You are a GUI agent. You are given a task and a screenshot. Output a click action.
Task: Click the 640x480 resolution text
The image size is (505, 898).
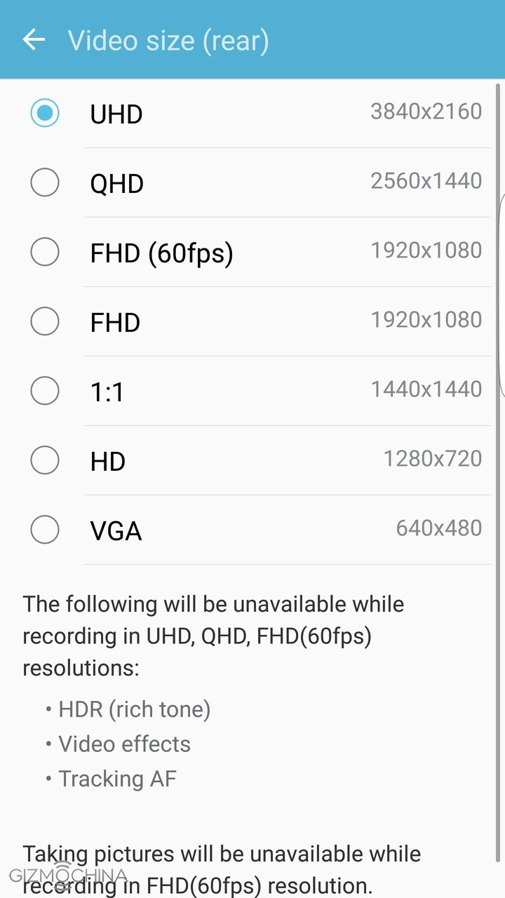[438, 528]
